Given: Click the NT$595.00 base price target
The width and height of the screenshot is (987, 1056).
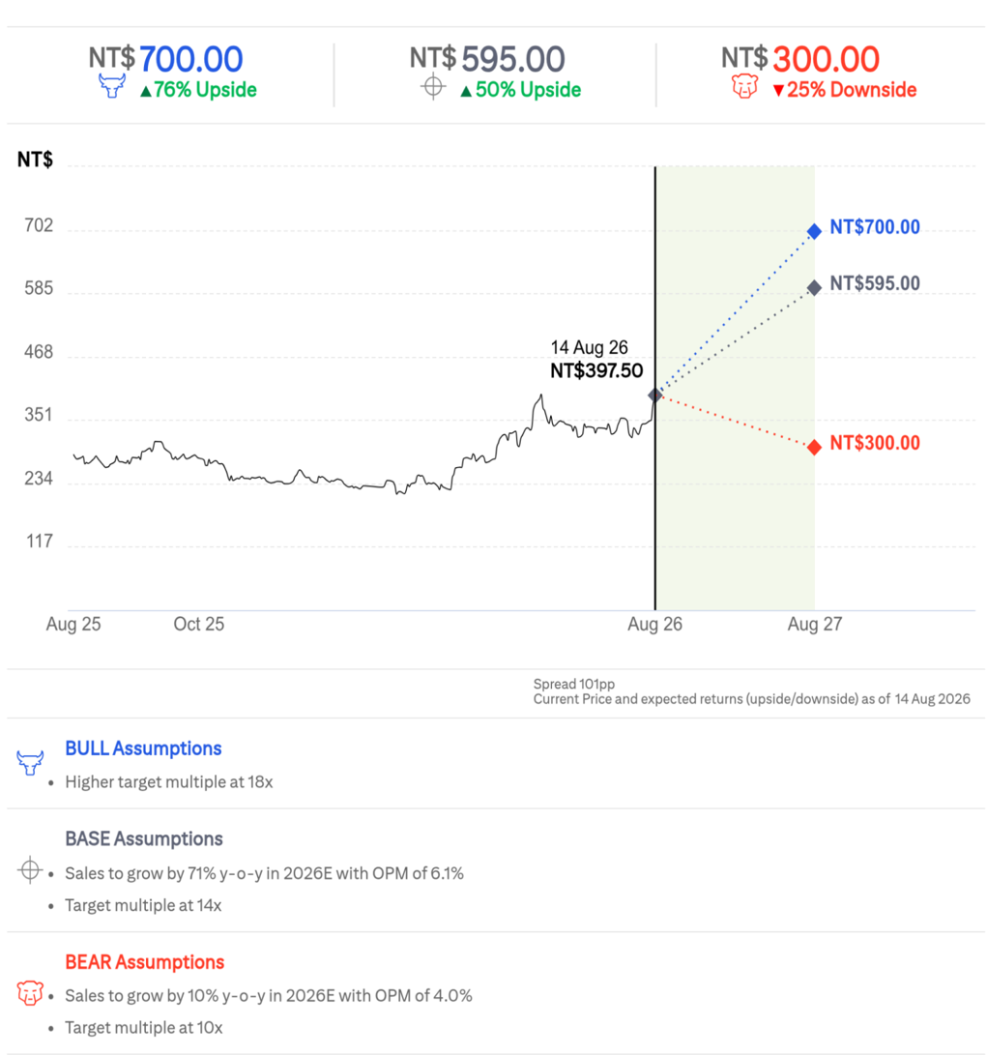Looking at the screenshot, I should pos(487,59).
